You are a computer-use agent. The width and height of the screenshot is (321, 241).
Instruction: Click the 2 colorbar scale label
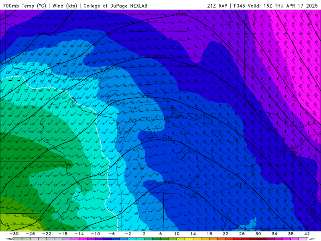(x=144, y=234)
